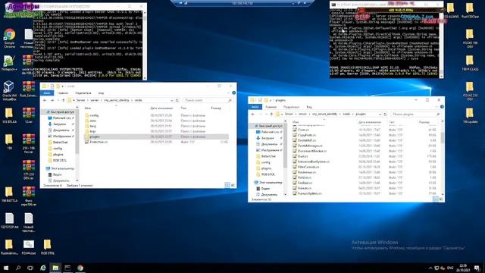The image size is (485, 273).
Task: Open recent locations dropdown in plugins window
Action: (266, 115)
